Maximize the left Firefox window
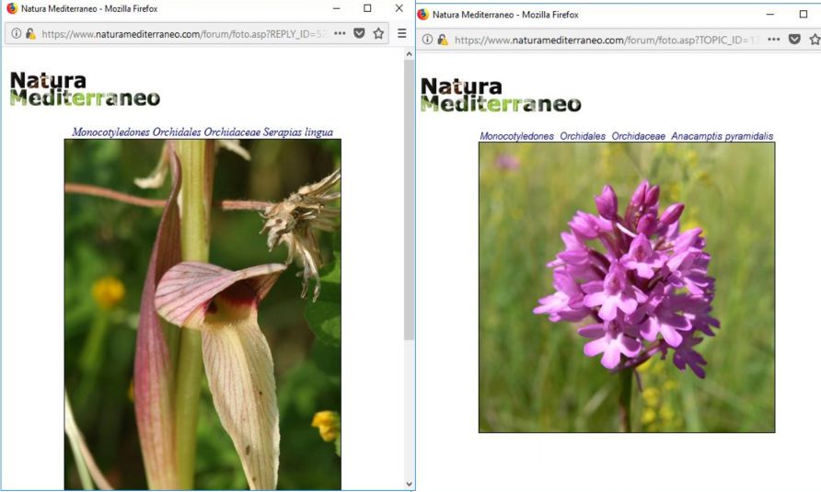This screenshot has width=821, height=492. [367, 8]
